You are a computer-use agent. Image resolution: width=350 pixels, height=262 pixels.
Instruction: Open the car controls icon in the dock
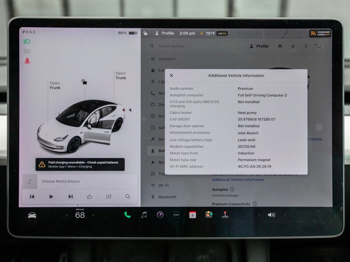[32, 215]
